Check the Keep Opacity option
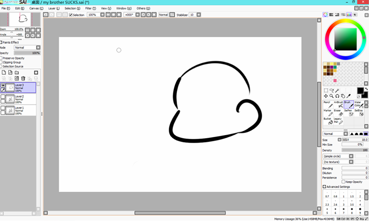Screen dimensions: 369x221 tap(343, 182)
